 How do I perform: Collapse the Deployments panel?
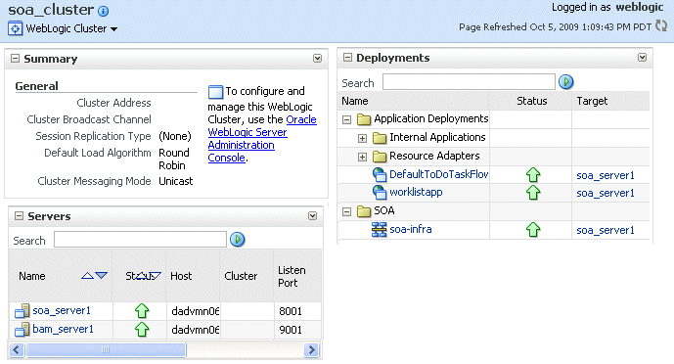(x=347, y=57)
